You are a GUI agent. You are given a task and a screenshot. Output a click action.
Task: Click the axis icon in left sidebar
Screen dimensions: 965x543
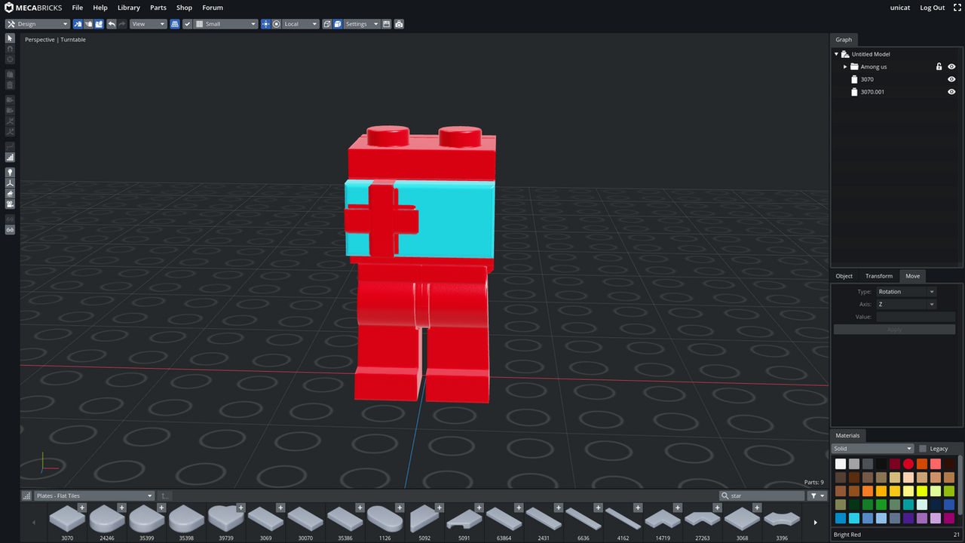(x=10, y=183)
